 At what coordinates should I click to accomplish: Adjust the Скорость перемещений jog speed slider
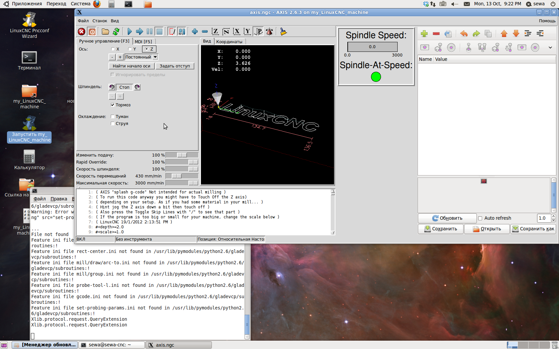point(182,176)
